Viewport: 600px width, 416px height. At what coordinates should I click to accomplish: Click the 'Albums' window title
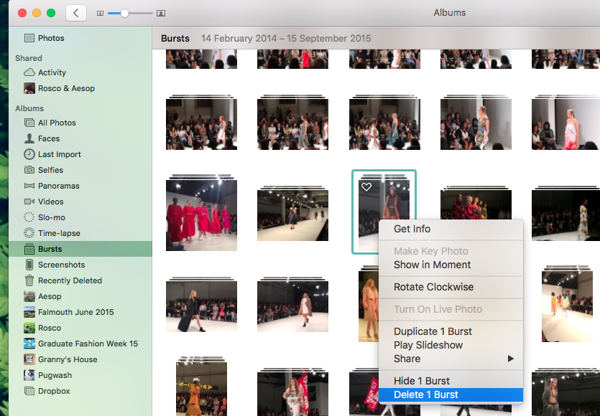450,13
